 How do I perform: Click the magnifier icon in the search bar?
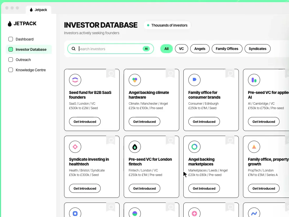74,49
